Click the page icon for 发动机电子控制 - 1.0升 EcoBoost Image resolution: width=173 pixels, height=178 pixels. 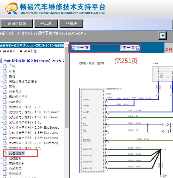tap(5, 112)
